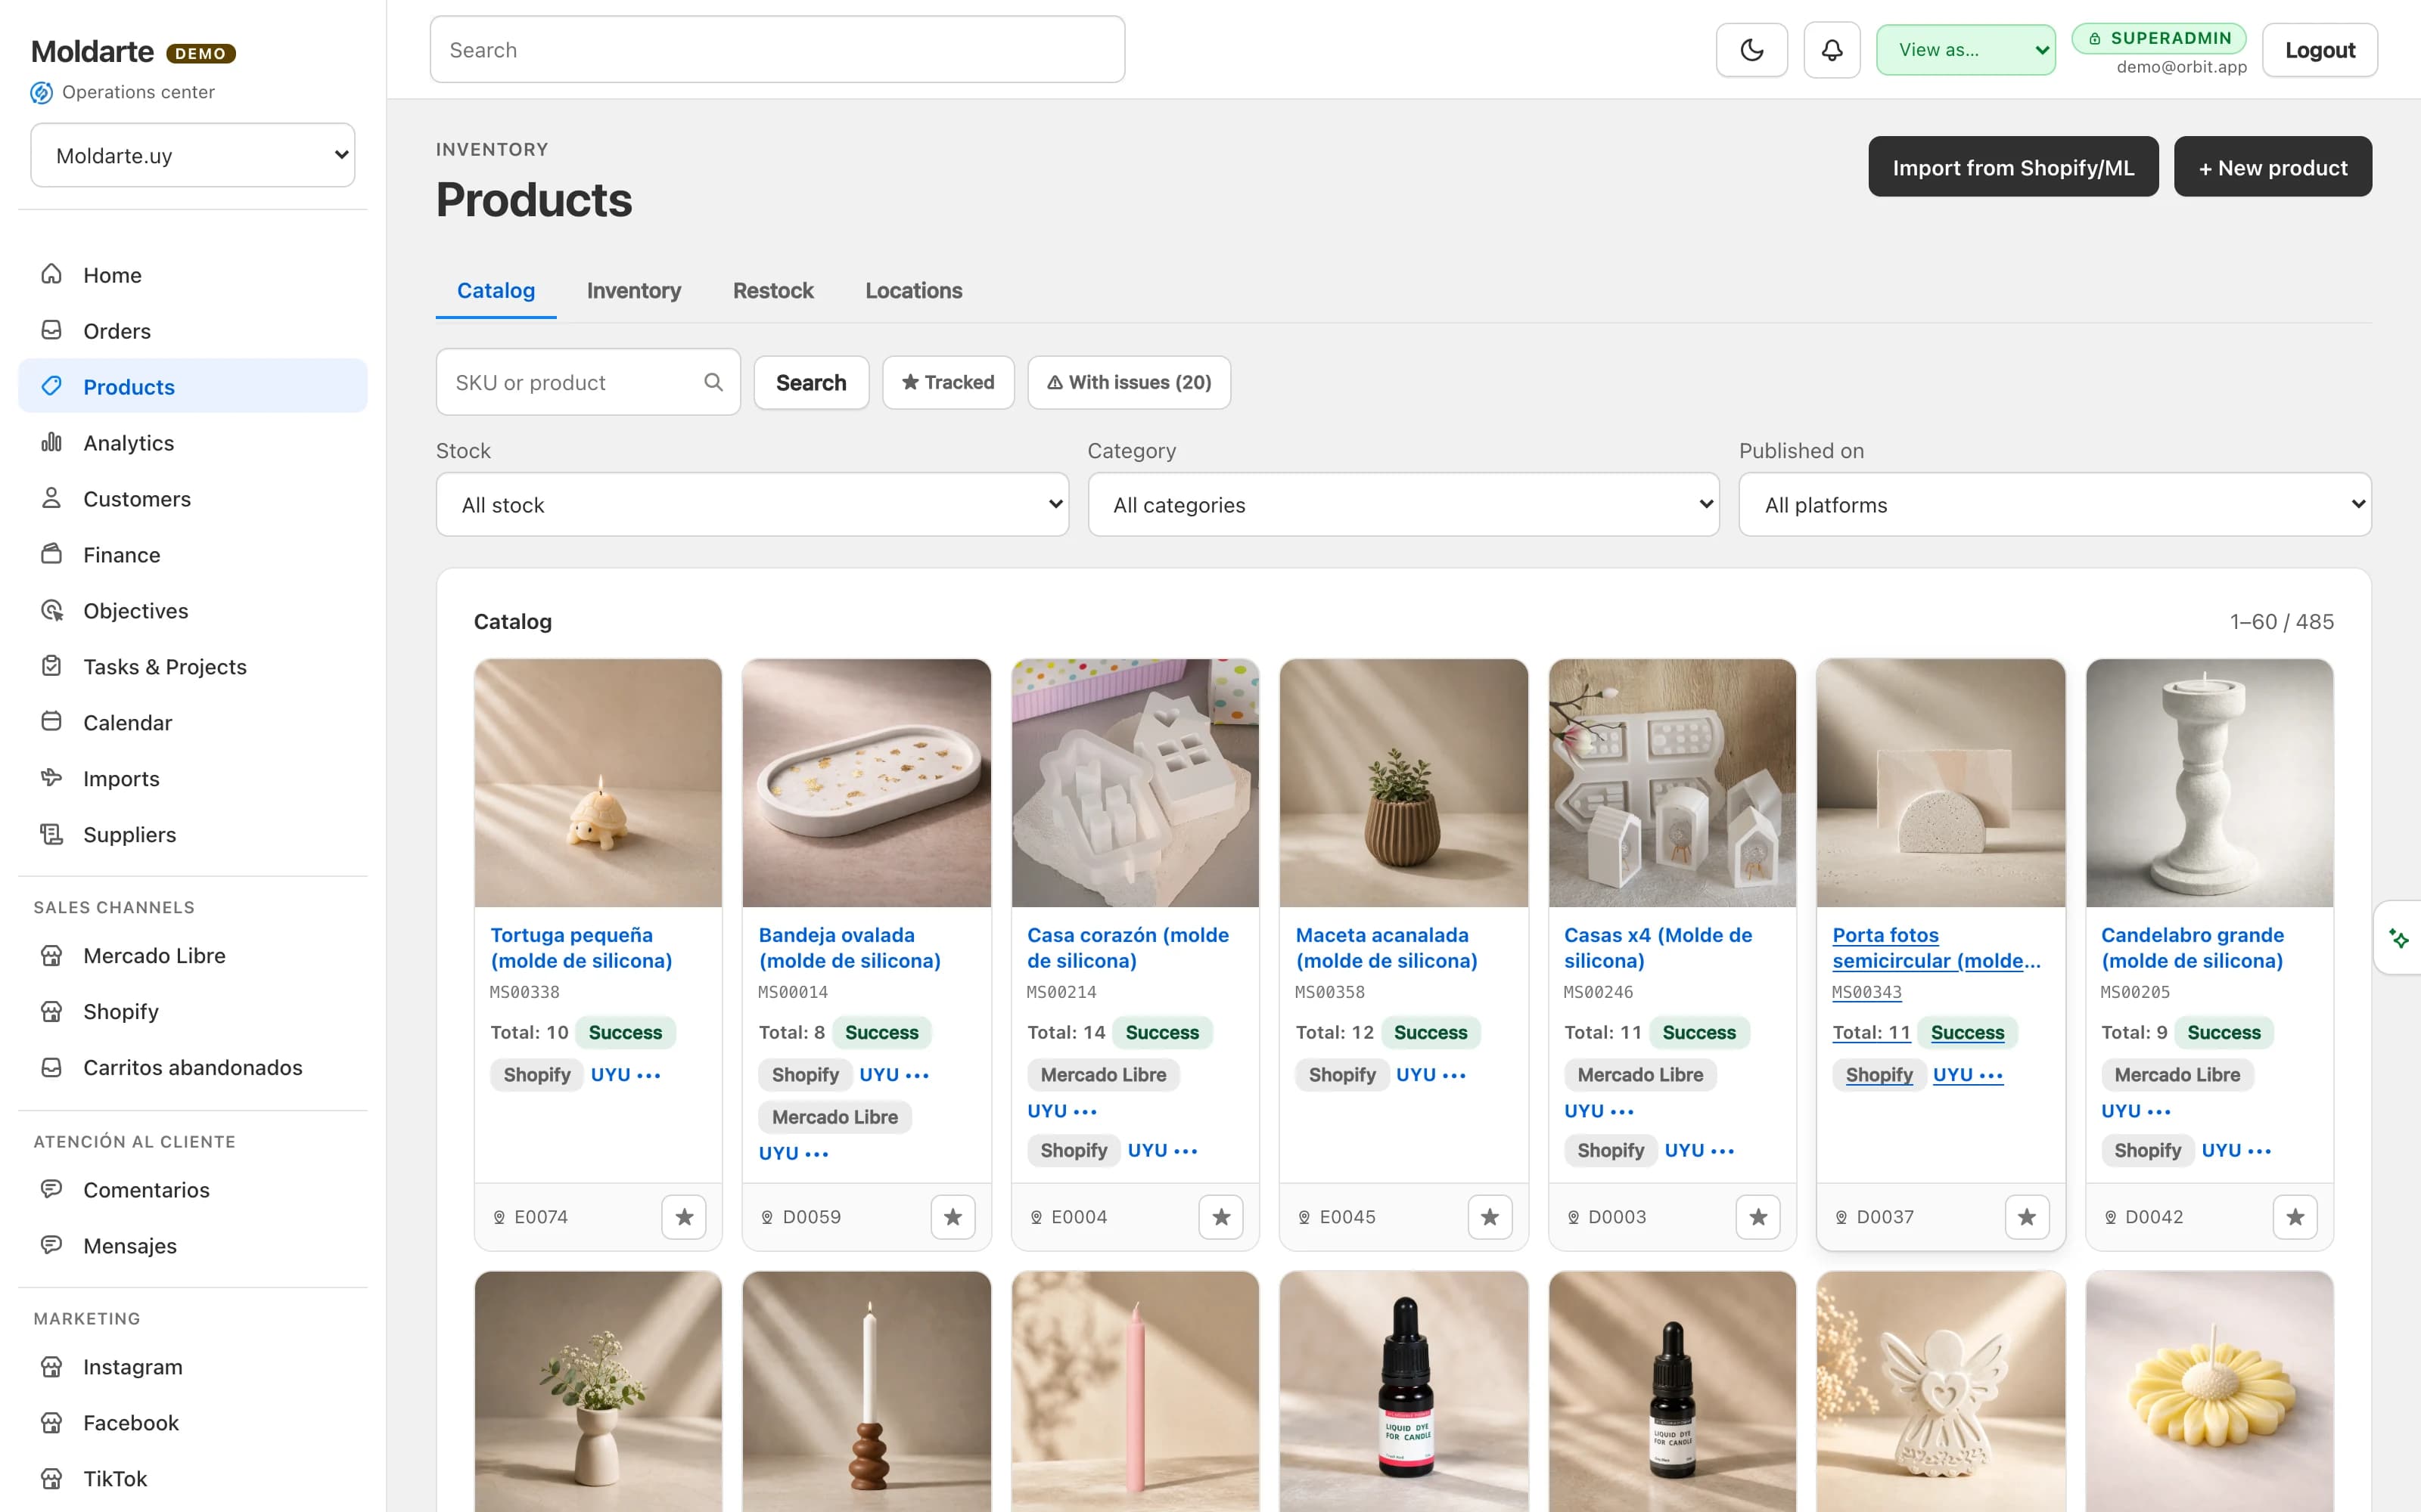Open Comentarios section
2421x1512 pixels.
click(x=192, y=1189)
